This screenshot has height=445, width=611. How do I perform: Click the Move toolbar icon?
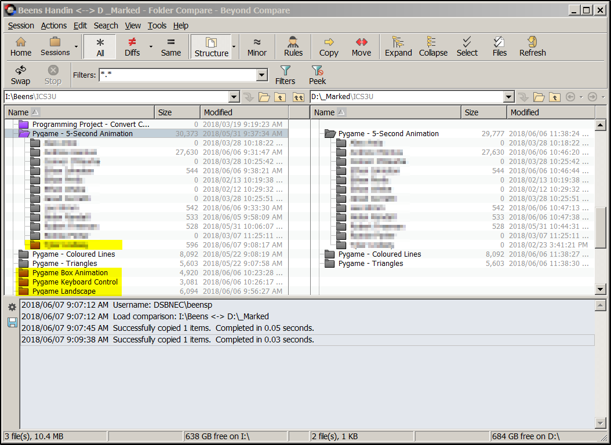point(361,47)
